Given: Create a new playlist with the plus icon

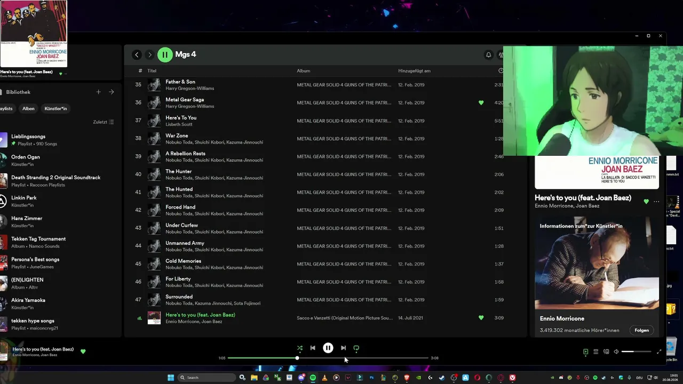Looking at the screenshot, I should click(98, 92).
